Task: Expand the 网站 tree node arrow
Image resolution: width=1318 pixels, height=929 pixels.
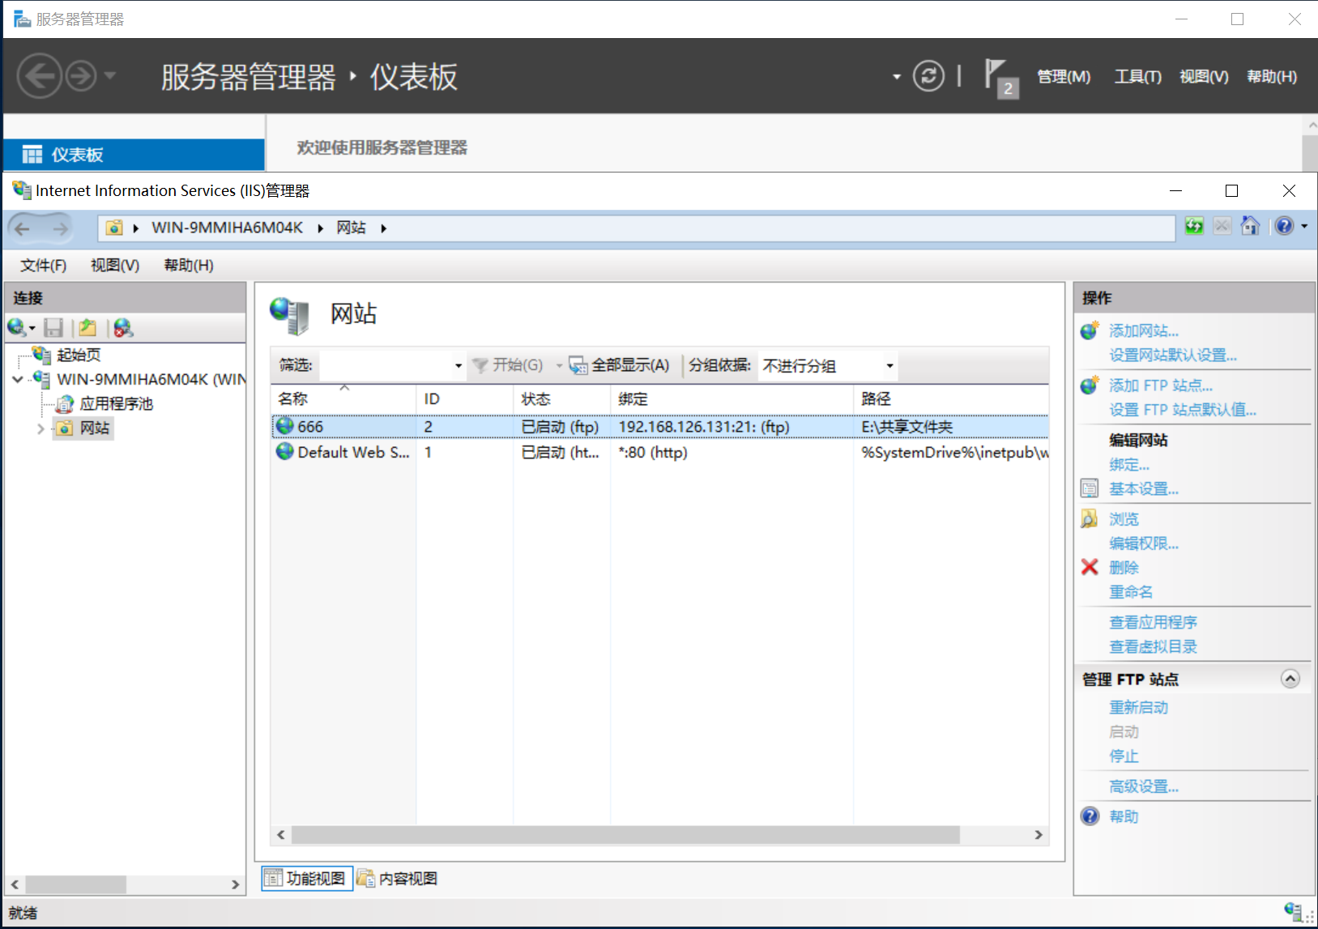Action: (41, 428)
